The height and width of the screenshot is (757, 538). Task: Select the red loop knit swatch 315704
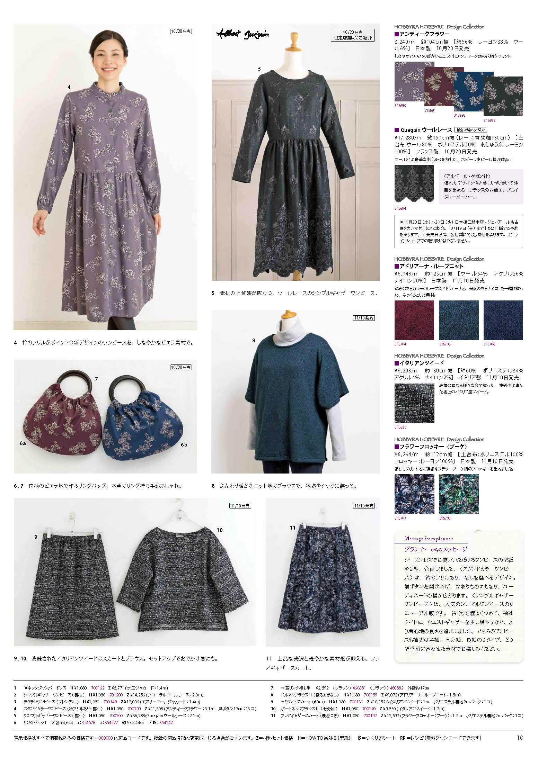(x=414, y=320)
